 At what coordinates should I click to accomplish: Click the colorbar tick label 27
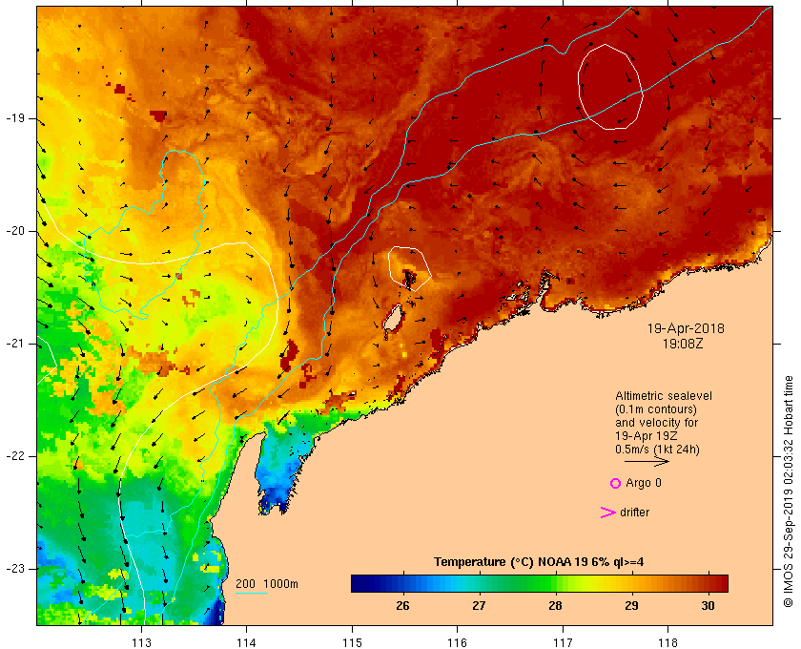(x=479, y=606)
